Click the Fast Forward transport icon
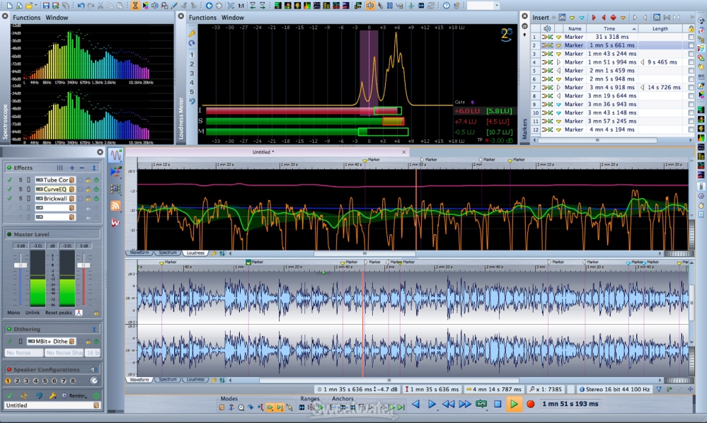Image resolution: width=707 pixels, height=423 pixels. tap(465, 404)
